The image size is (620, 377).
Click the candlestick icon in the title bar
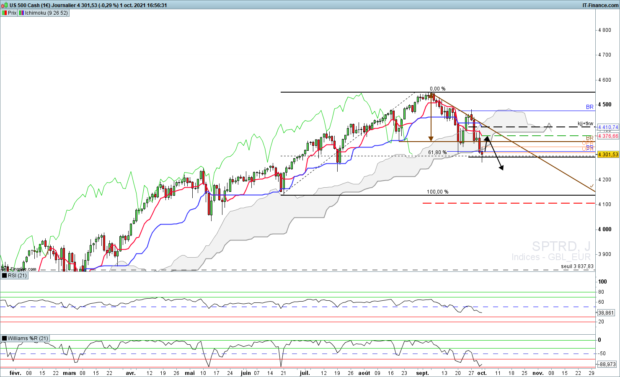coord(5,5)
